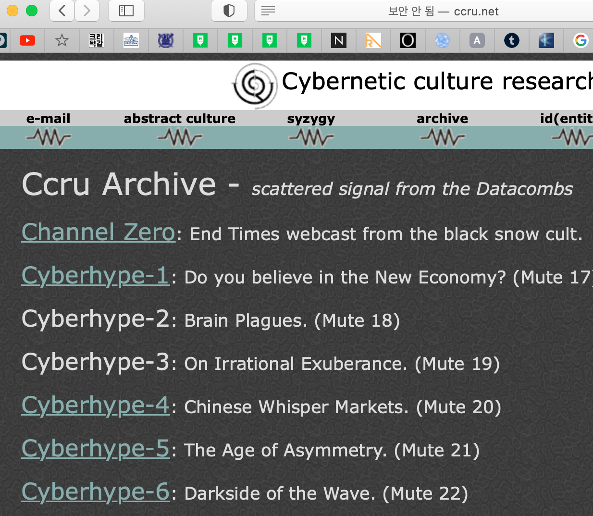The height and width of the screenshot is (516, 593).
Task: Follow the Channel Zero link
Action: (x=99, y=233)
